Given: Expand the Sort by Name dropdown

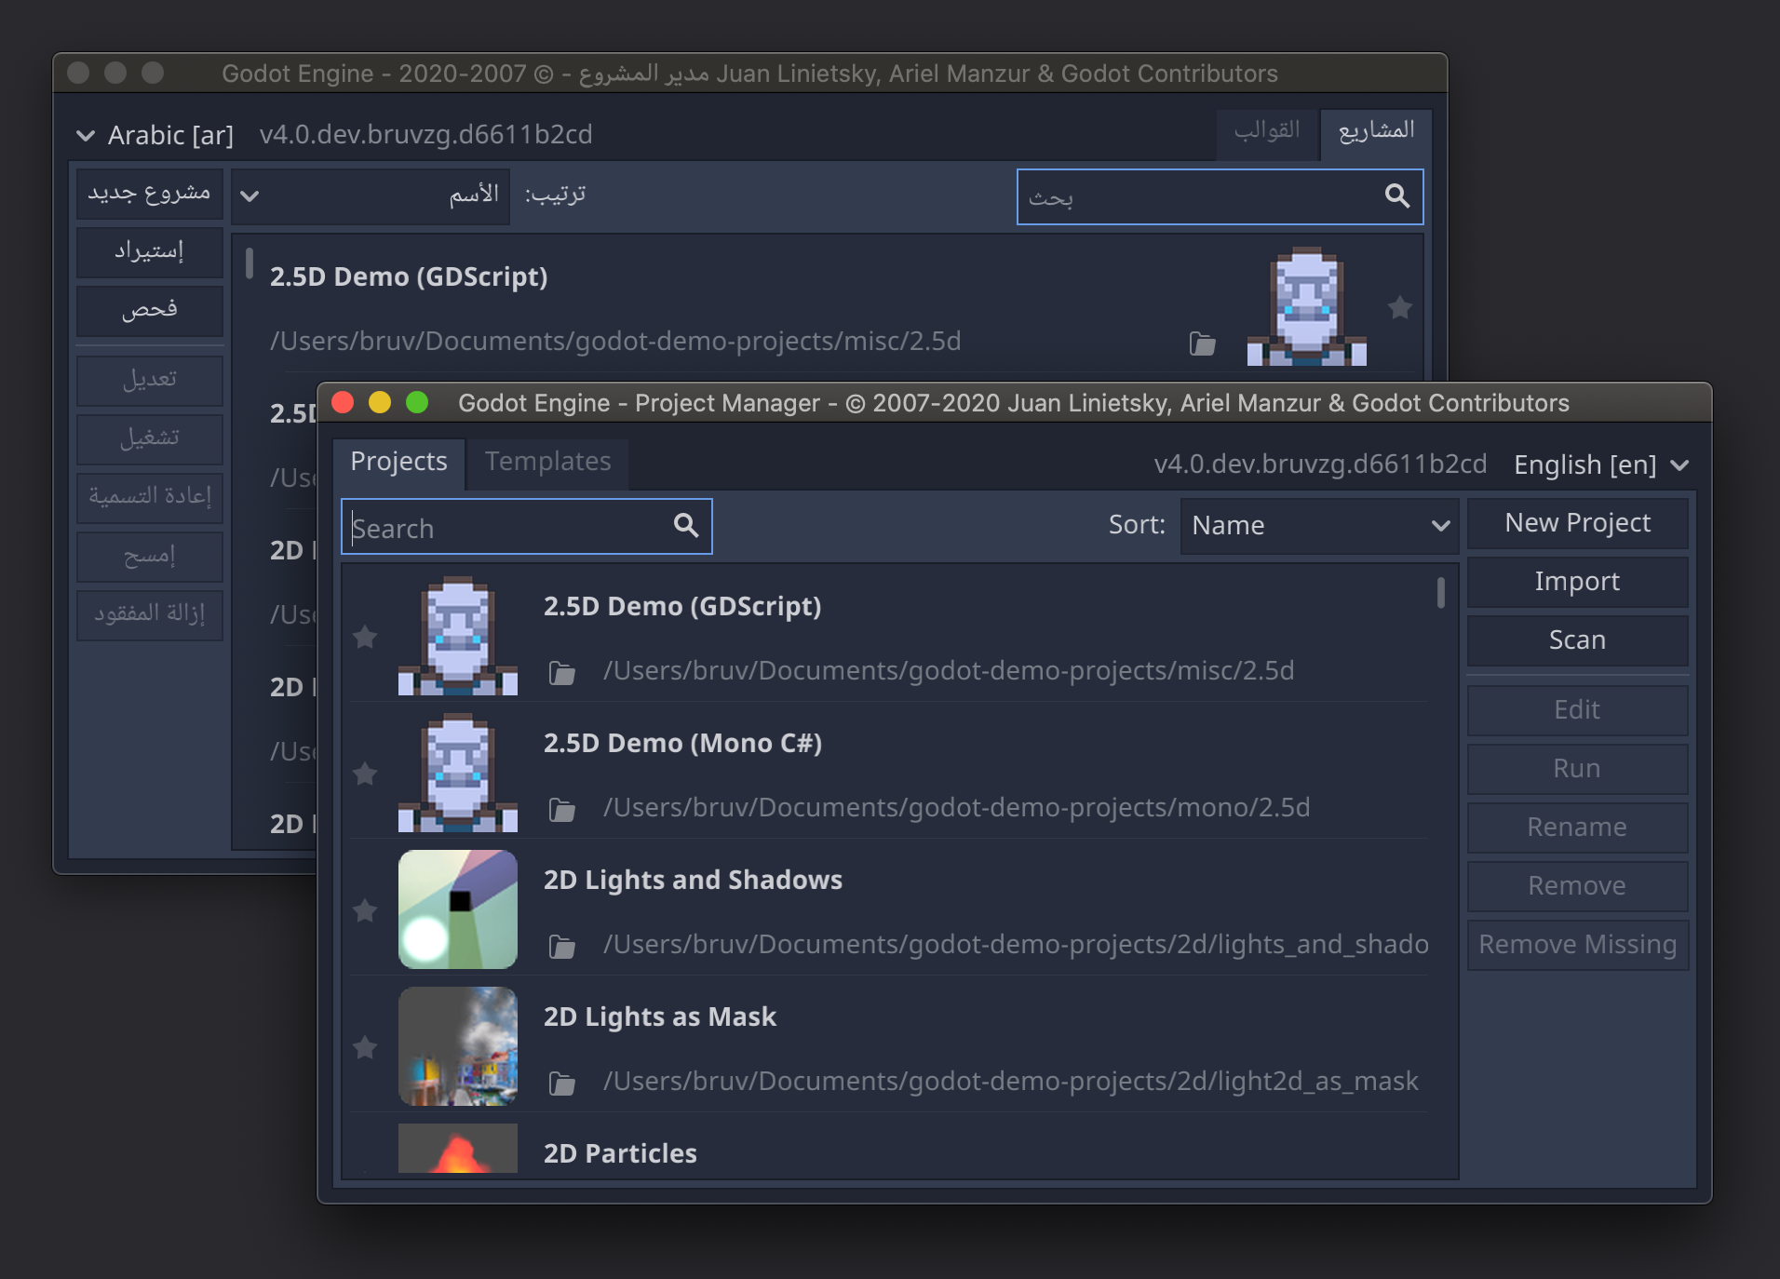Looking at the screenshot, I should [x=1318, y=526].
